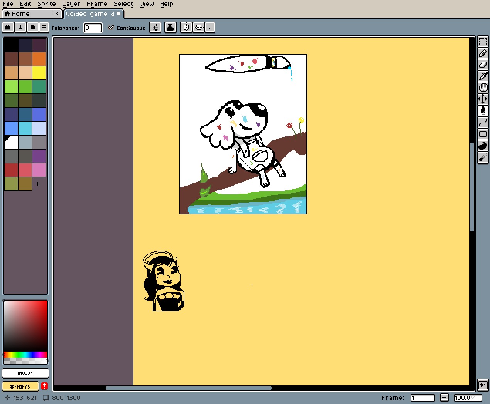
Task: Select the Paint Bucket tool
Action: click(483, 111)
